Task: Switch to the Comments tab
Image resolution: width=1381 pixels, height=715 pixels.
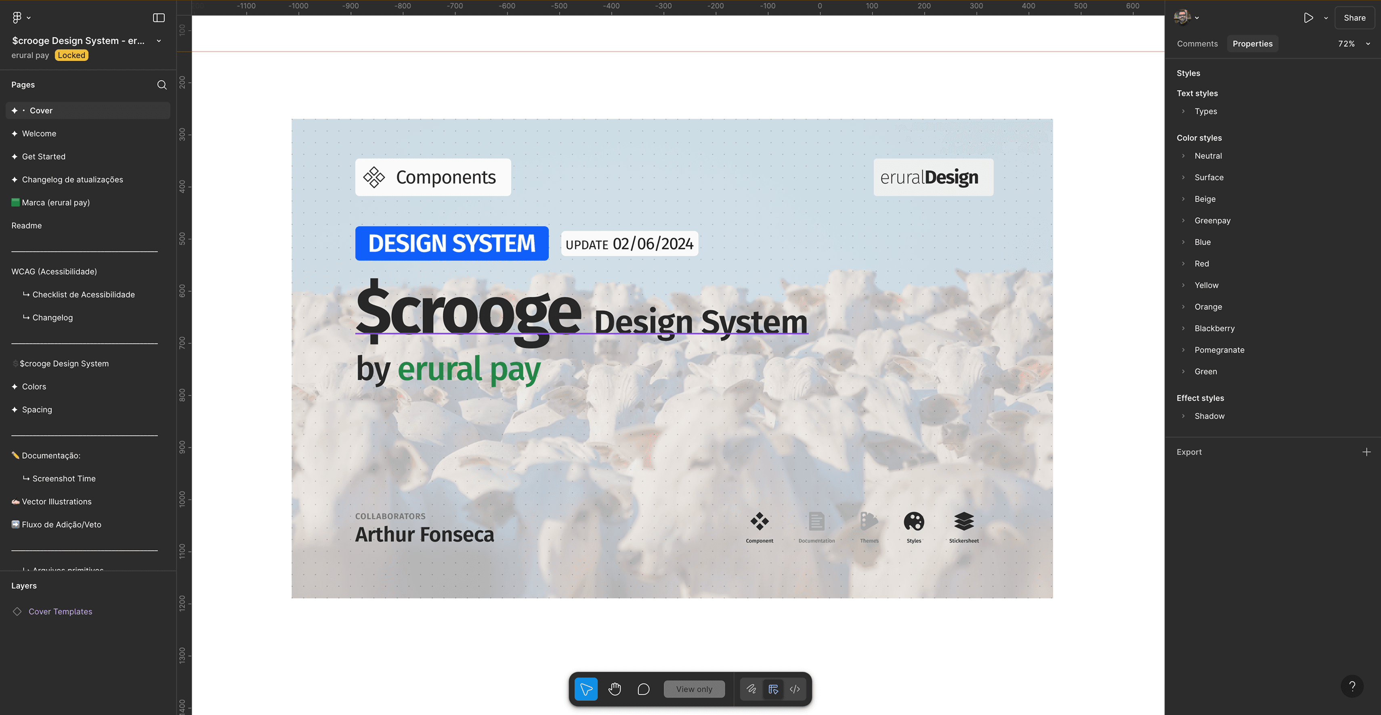Action: click(1196, 44)
